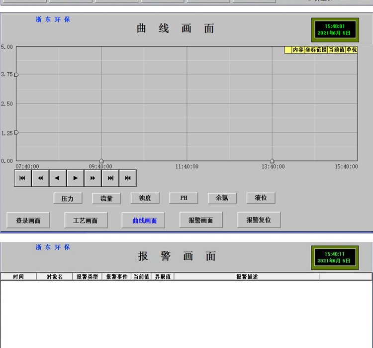373x348 pixels.
Task: Click the 3.75 marker on the Y axis
Action: (x=16, y=75)
